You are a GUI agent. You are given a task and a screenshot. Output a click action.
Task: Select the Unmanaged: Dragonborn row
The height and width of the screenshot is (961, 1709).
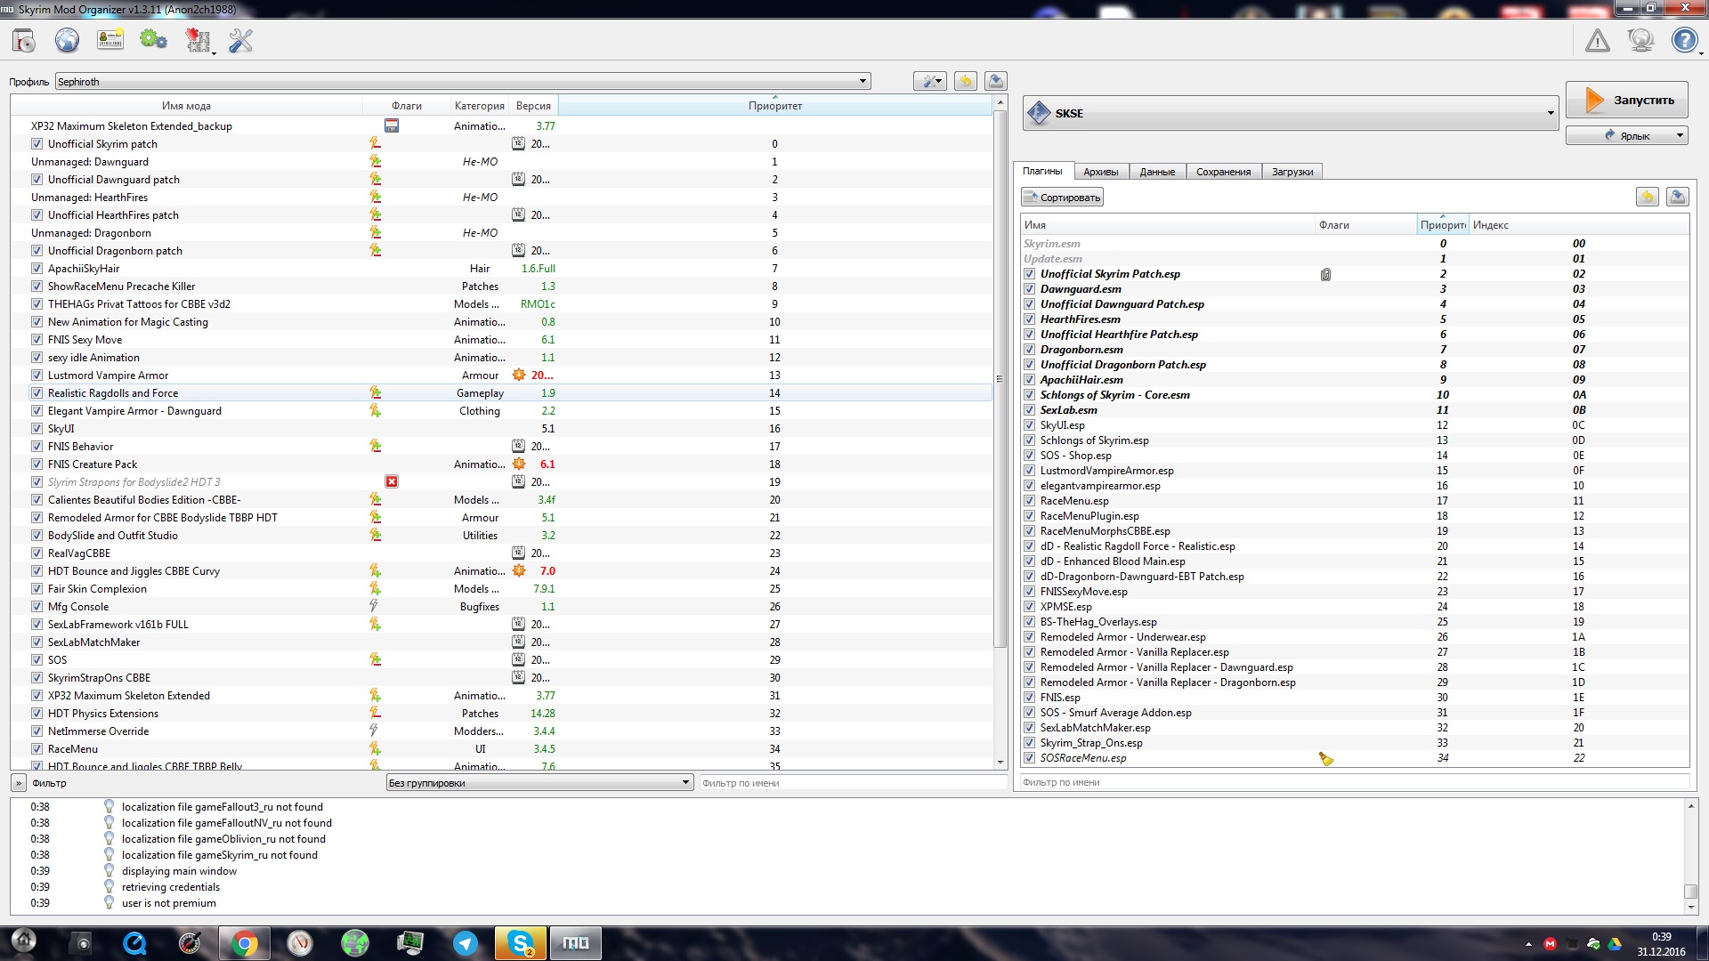[501, 232]
